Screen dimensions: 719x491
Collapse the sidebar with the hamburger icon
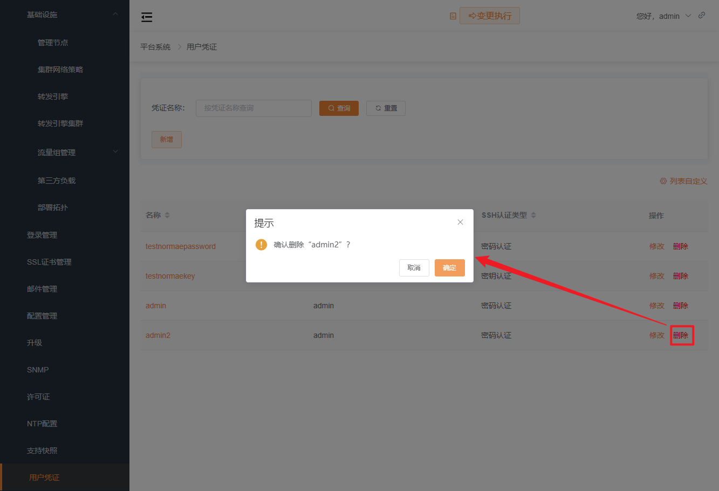[x=146, y=17]
